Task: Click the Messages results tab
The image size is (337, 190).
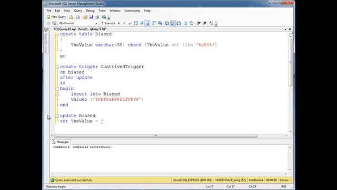Action: pyautogui.click(x=61, y=142)
